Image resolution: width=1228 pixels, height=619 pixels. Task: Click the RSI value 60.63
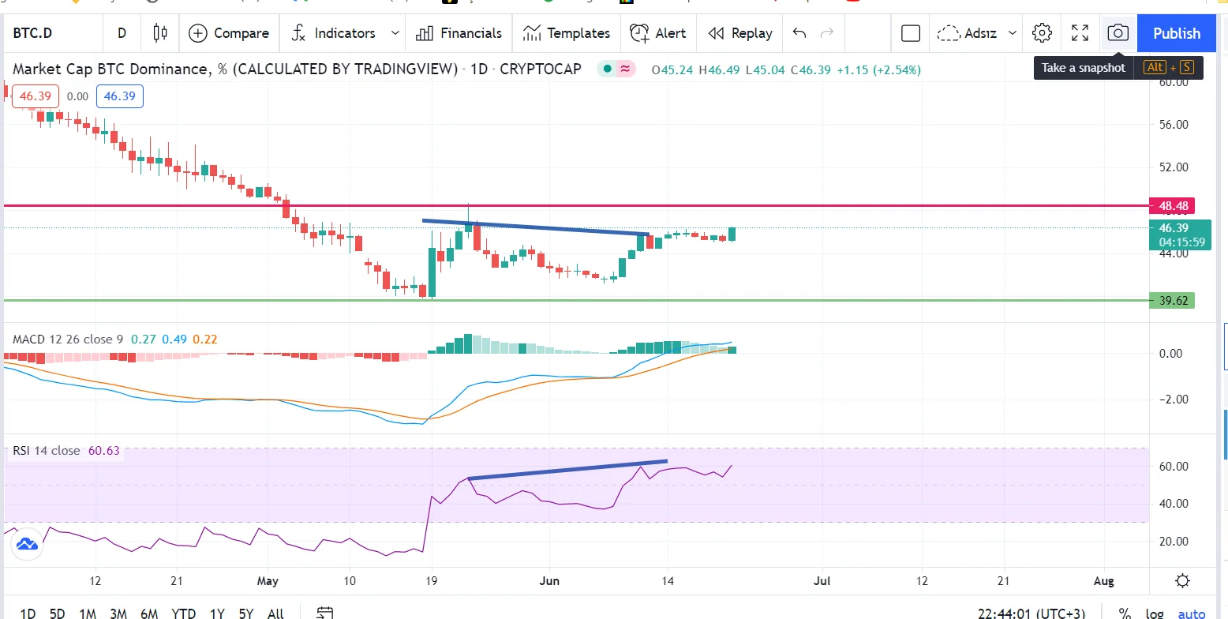click(x=103, y=450)
